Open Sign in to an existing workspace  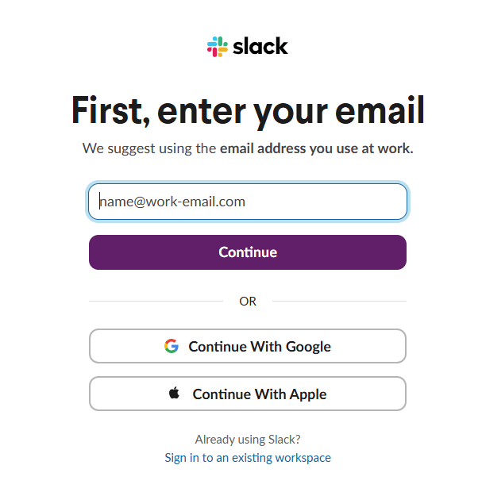[248, 458]
